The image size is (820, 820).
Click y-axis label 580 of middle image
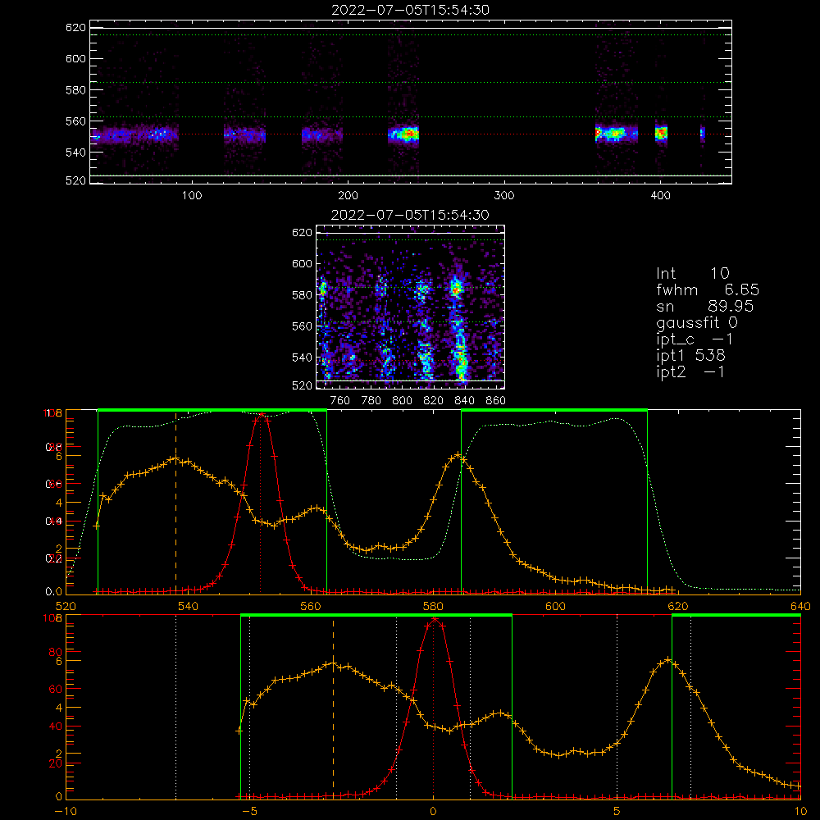click(302, 295)
